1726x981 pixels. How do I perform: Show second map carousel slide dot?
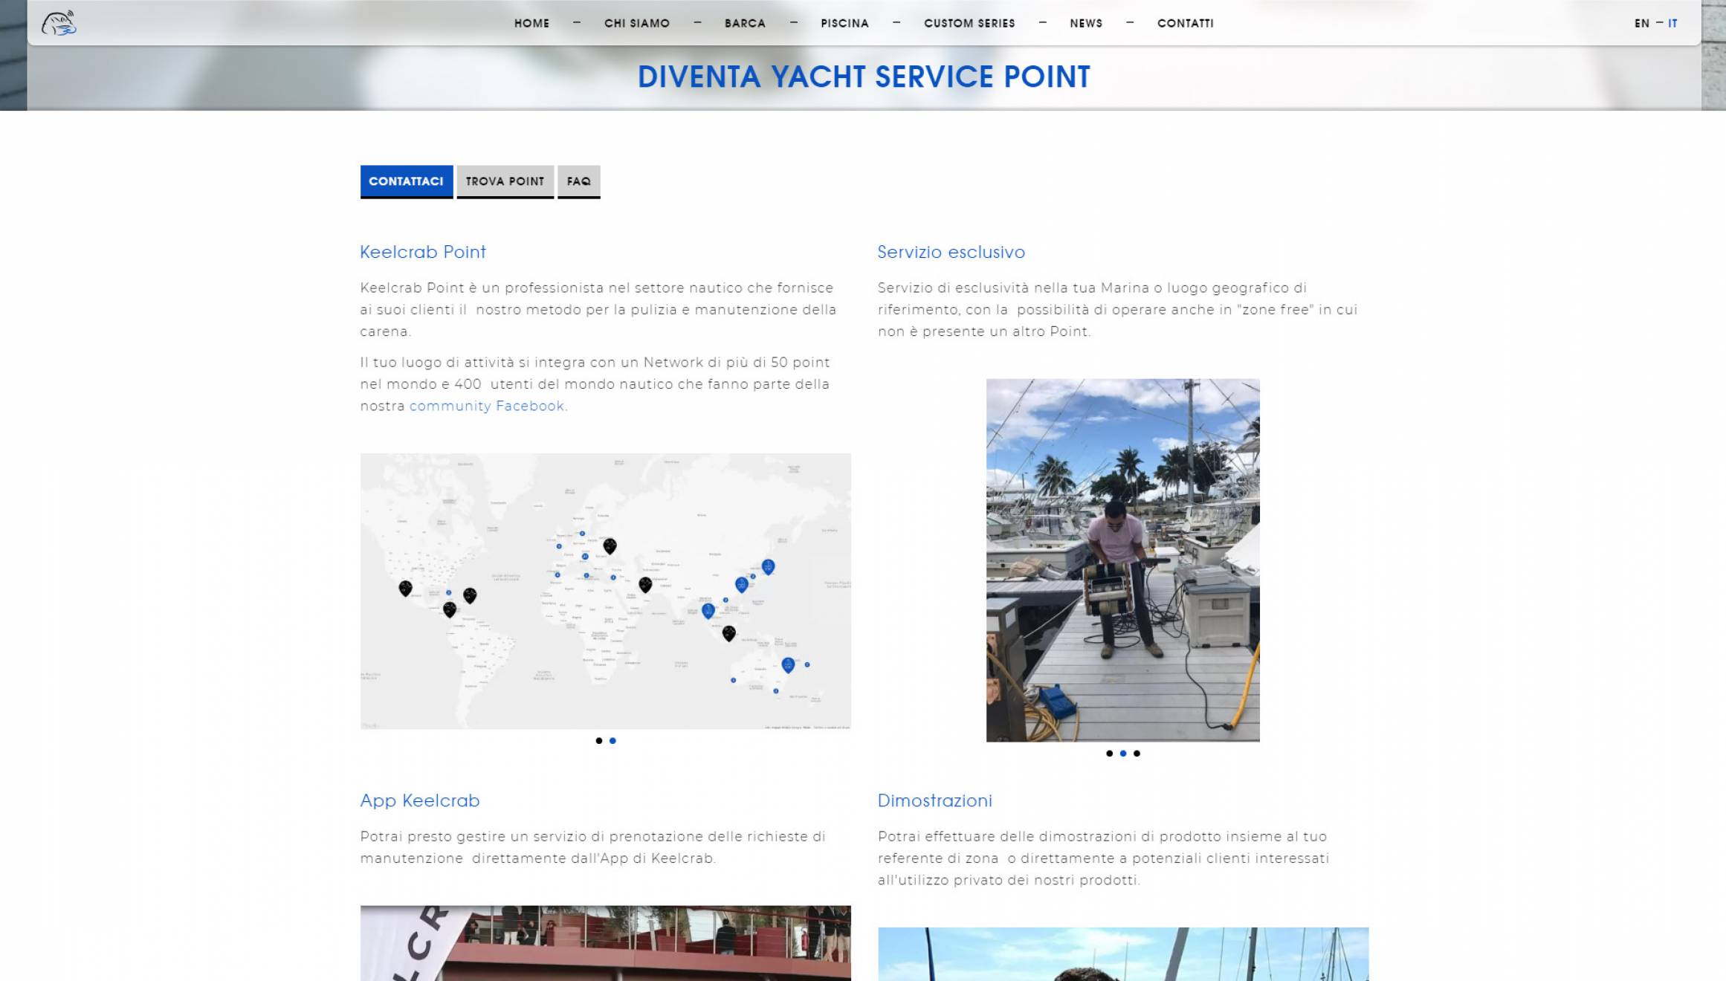click(612, 740)
